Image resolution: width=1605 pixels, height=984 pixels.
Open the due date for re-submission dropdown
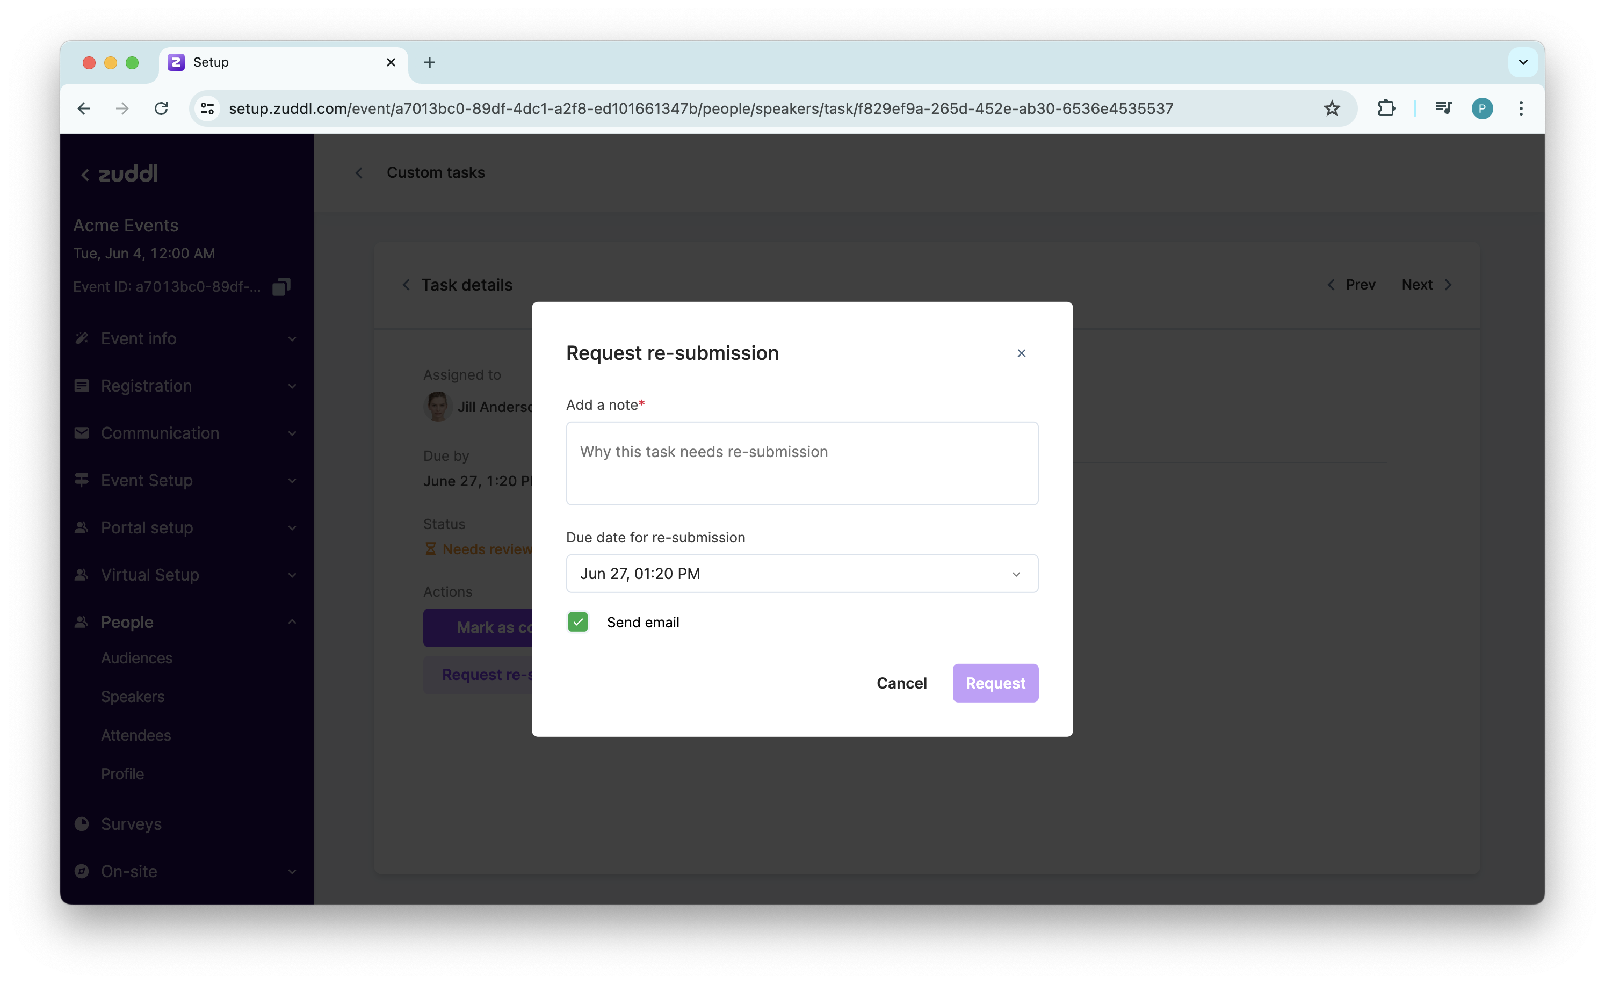tap(802, 574)
